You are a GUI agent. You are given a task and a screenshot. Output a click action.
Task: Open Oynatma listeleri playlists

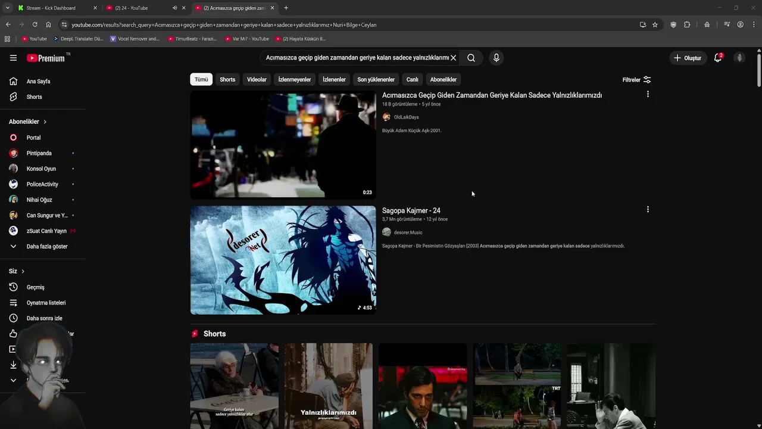click(x=46, y=303)
